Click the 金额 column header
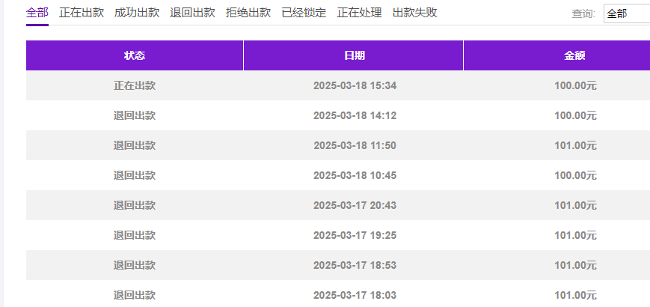This screenshot has width=650, height=307. (x=574, y=55)
